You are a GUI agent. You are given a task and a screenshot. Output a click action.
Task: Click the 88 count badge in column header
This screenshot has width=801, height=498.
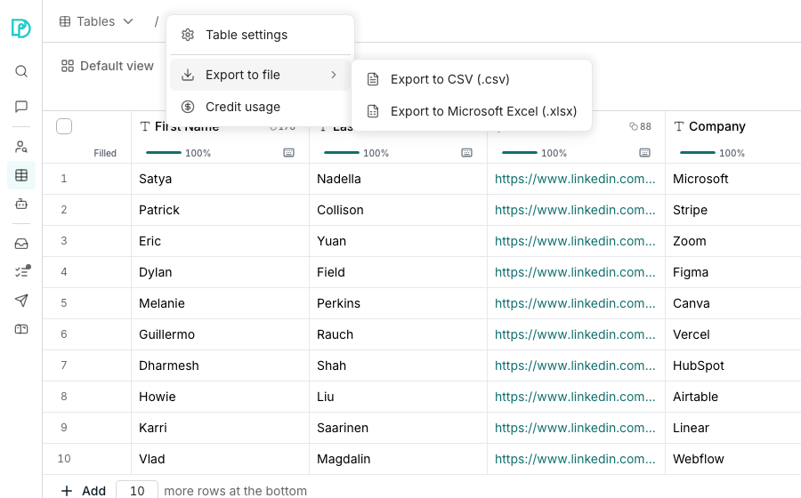point(640,126)
